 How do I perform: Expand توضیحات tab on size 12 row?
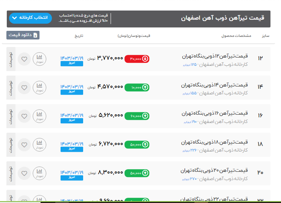click(11, 59)
